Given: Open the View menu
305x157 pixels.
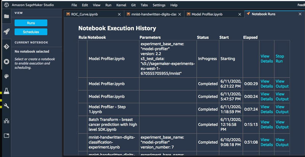Looking at the screenshot, I should pyautogui.click(x=96, y=5).
